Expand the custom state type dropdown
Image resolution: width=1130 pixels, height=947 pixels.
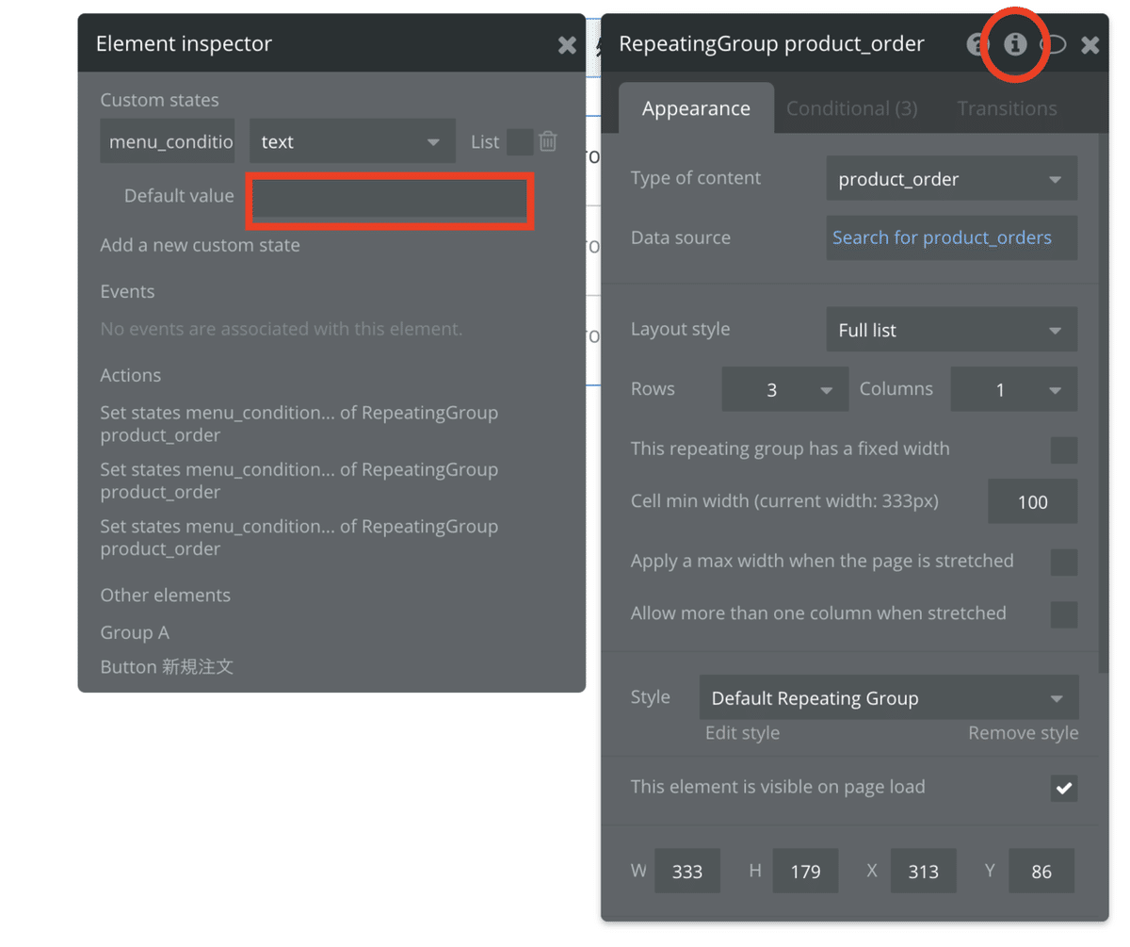coord(351,142)
